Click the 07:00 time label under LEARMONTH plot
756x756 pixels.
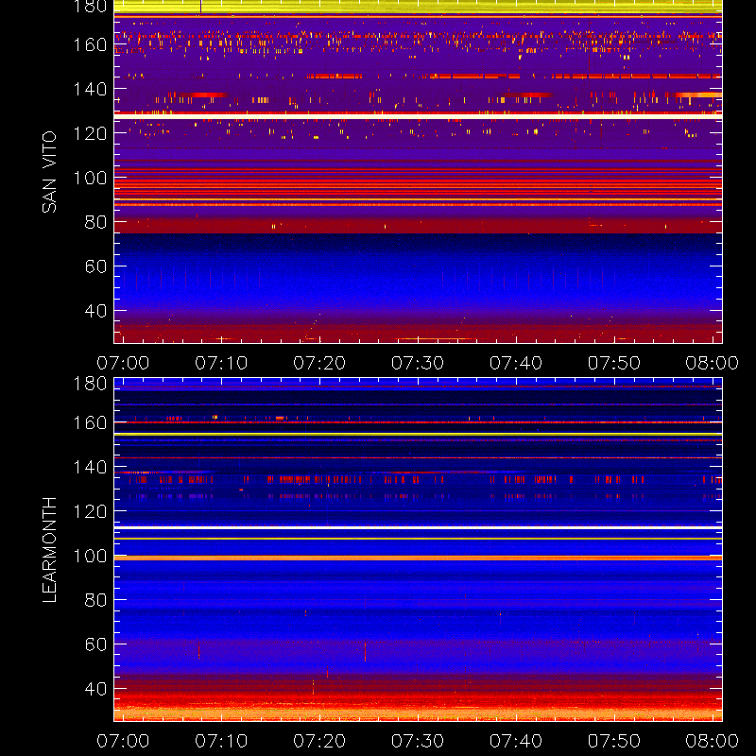[123, 741]
